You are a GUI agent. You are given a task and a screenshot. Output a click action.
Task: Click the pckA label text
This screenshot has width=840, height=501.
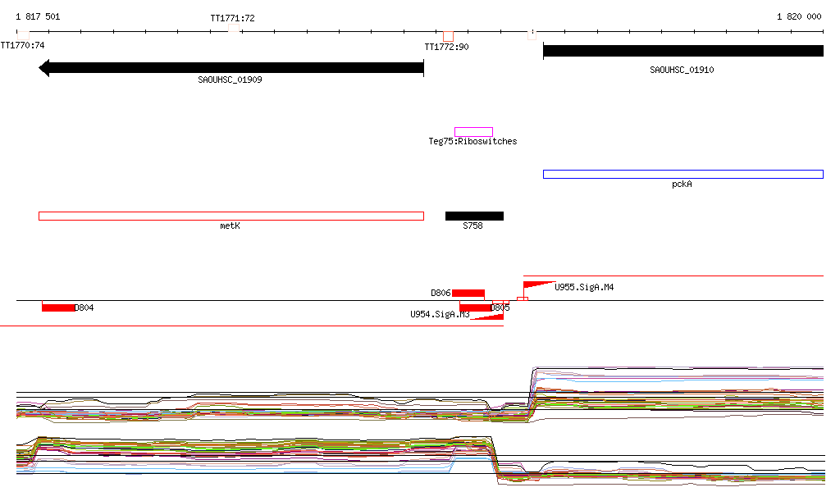click(x=682, y=184)
